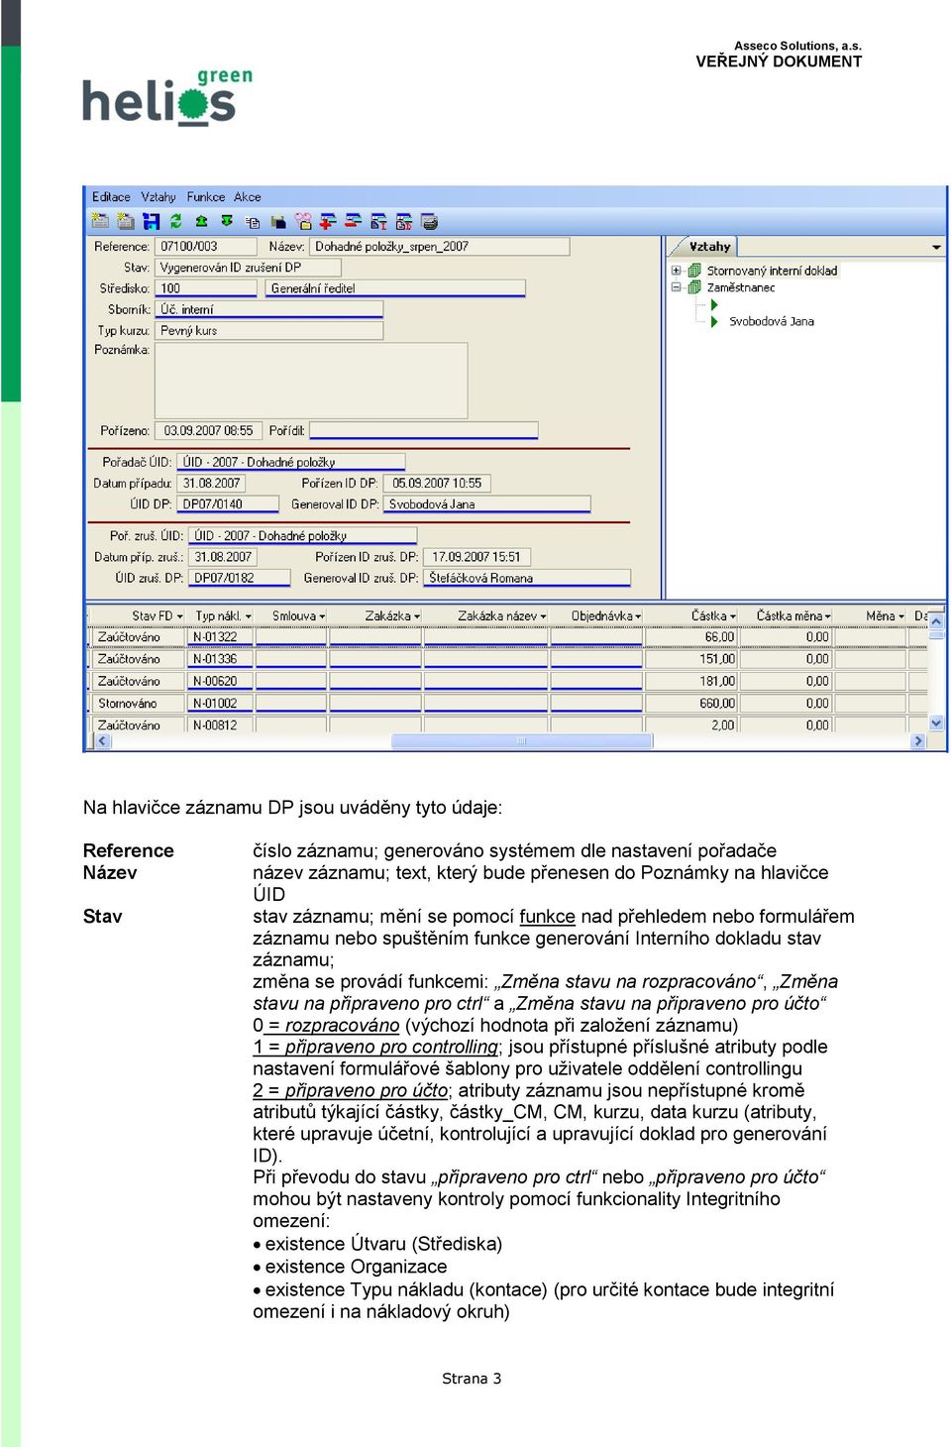Open the Stav FD column dropdown
The image size is (951, 1447).
(x=180, y=616)
